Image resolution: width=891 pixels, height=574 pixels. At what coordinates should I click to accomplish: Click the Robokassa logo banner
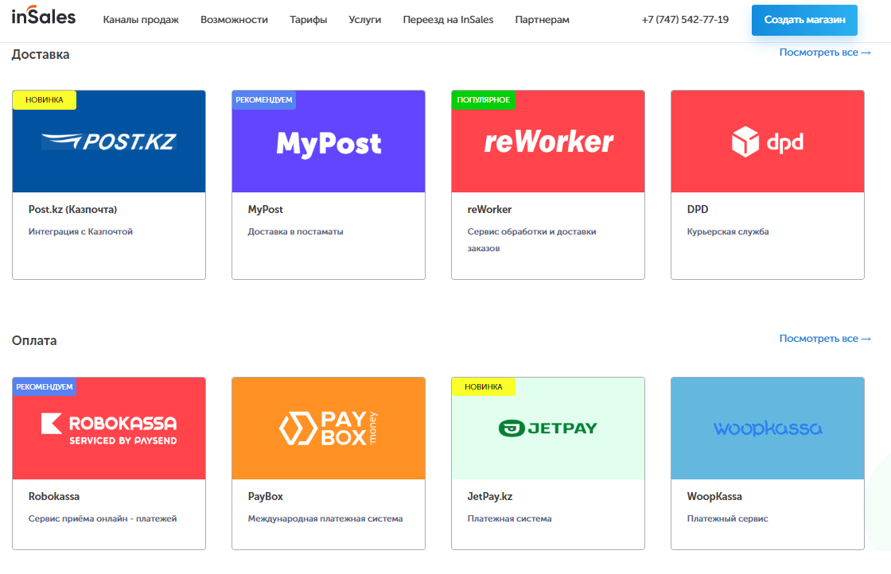point(109,429)
